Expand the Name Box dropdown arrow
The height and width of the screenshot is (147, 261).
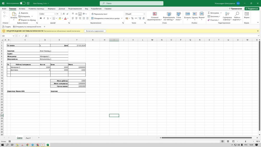pyautogui.click(x=13, y=36)
